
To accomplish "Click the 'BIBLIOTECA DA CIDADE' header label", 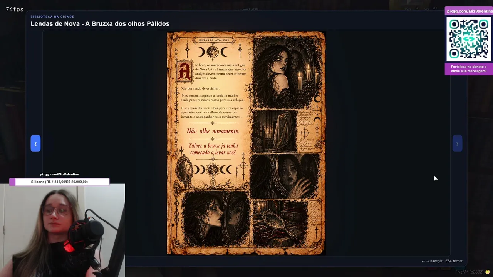I will click(52, 17).
